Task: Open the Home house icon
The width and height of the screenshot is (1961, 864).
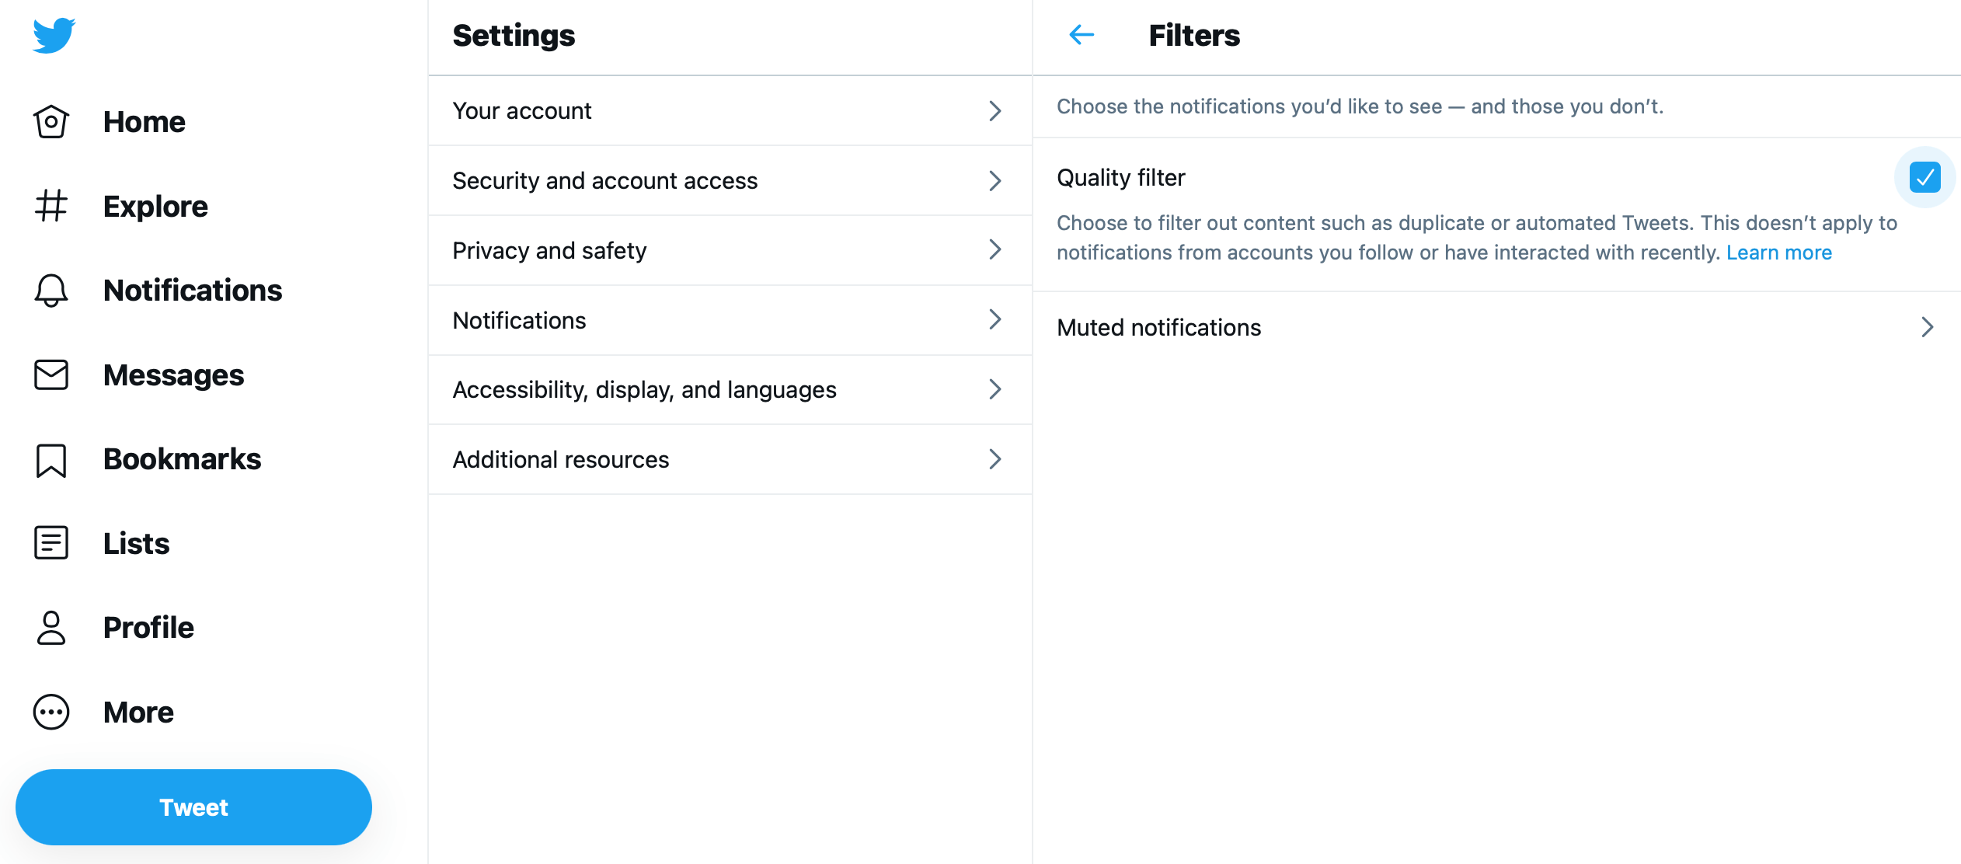Action: 51,122
